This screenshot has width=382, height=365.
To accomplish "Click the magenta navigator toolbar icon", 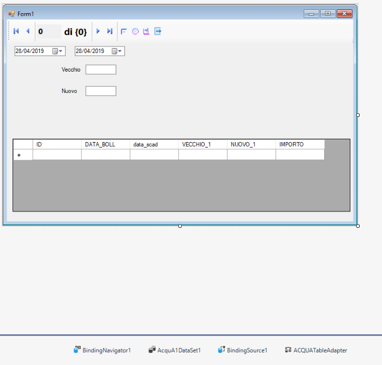I will tap(146, 31).
